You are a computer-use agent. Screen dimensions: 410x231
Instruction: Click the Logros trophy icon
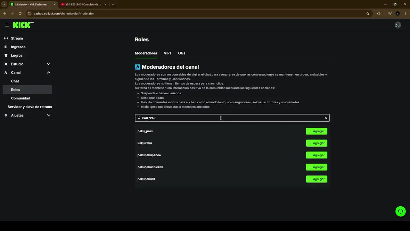[6, 56]
